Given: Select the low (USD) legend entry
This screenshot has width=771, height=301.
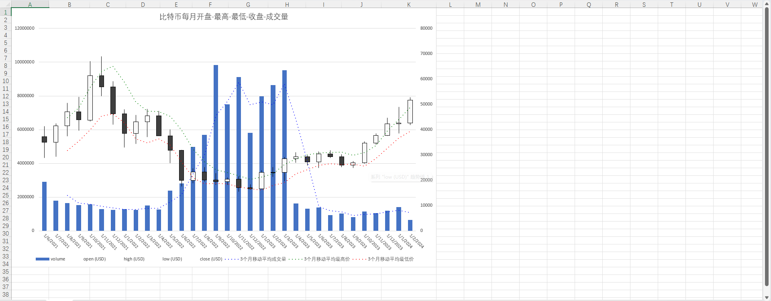Looking at the screenshot, I should click(172, 259).
